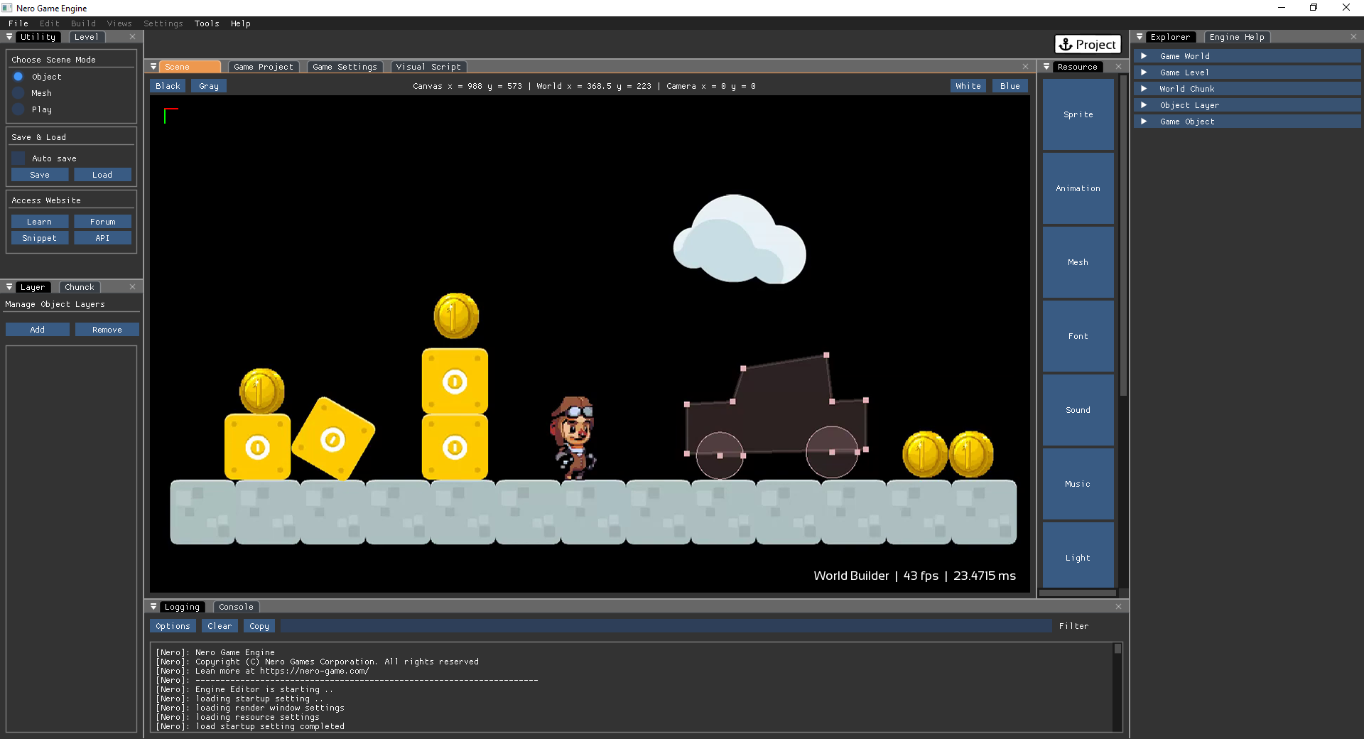
Task: Set canvas background to White
Action: tap(968, 86)
